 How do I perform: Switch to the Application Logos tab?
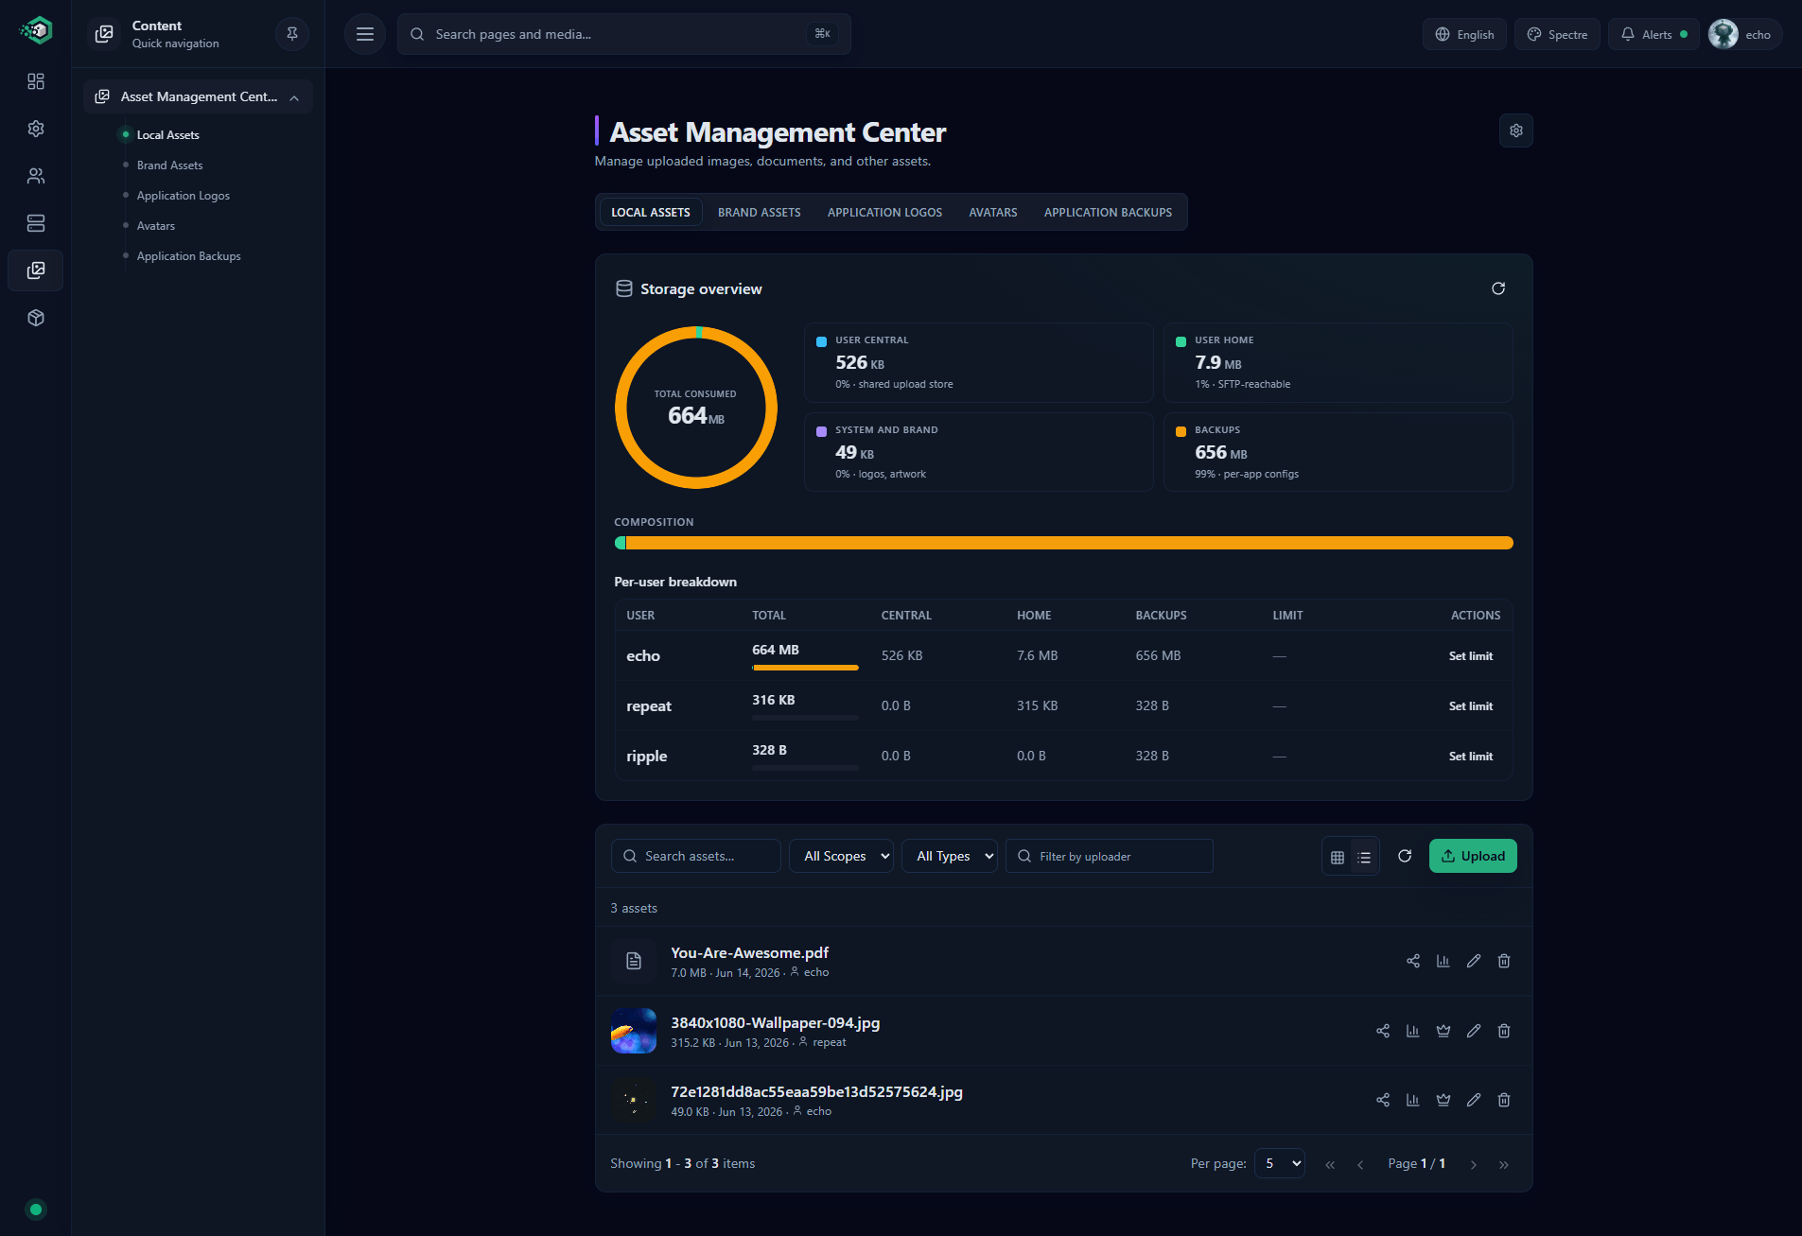click(884, 212)
